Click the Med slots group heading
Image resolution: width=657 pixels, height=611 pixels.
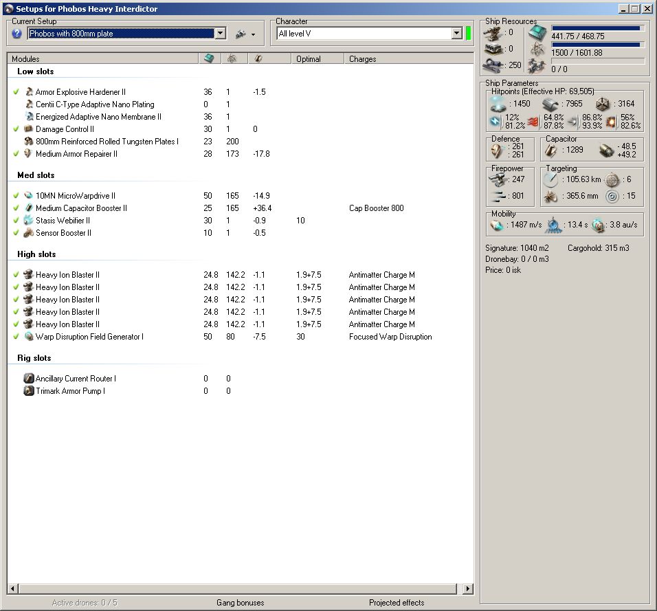[36, 175]
